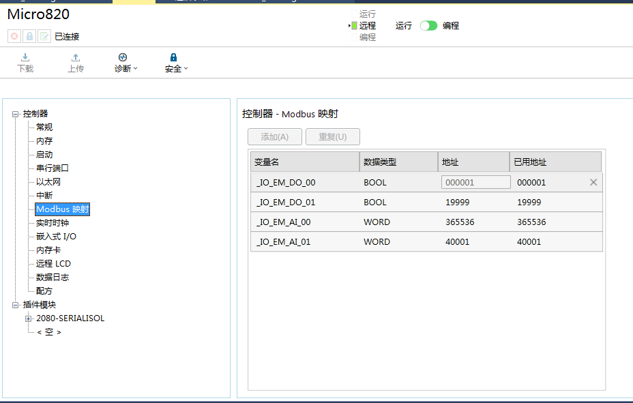Image resolution: width=633 pixels, height=403 pixels.
Task: Click the 已用地址 column header
Action: point(555,162)
